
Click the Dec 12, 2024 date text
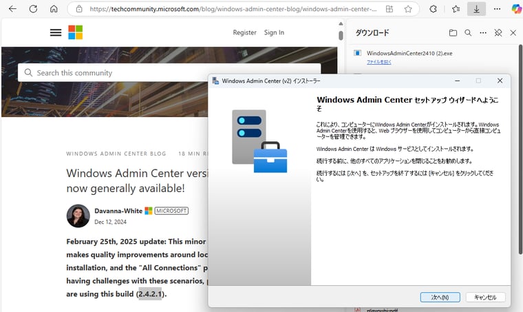tap(110, 222)
